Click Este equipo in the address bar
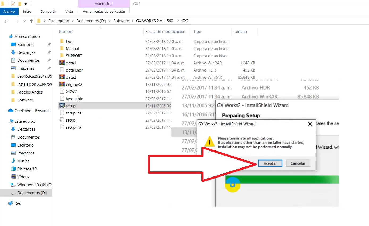This screenshot has width=369, height=226. (59, 21)
